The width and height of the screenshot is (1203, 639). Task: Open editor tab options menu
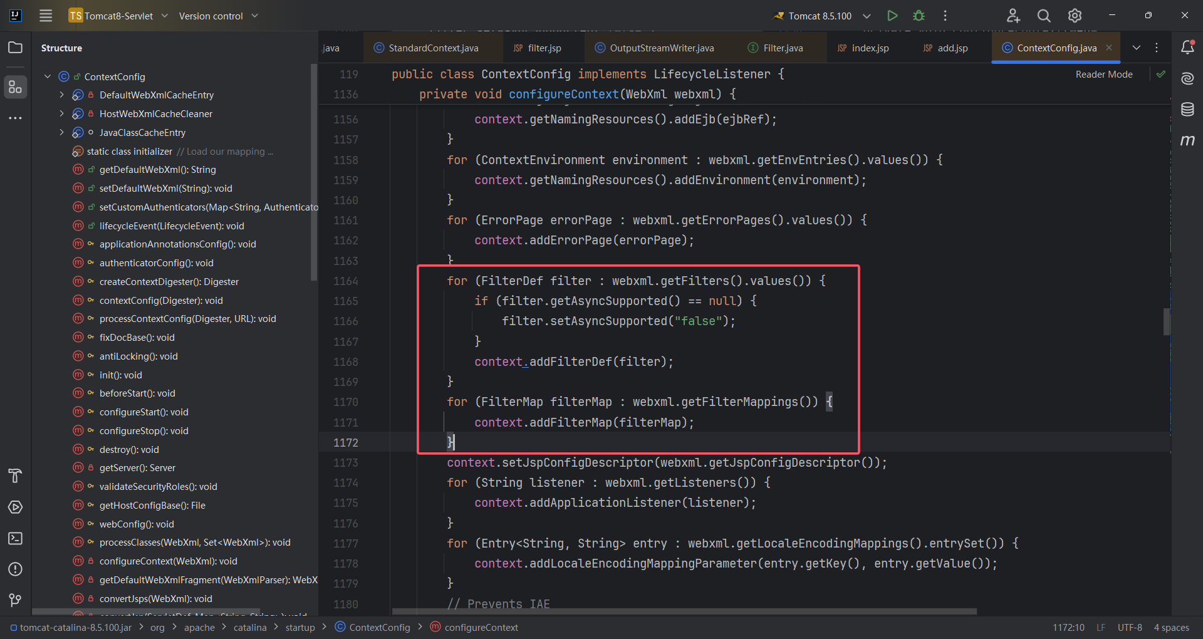[1157, 48]
